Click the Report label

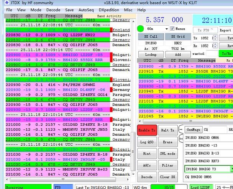pos(226,30)
